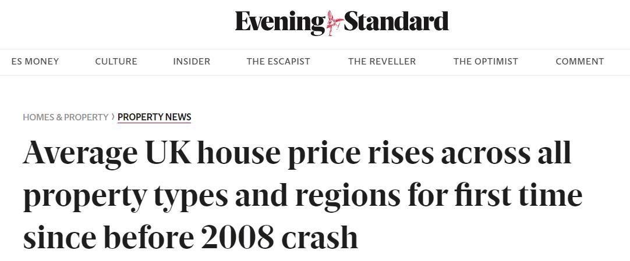Screen dimensions: 630x261
Task: Open The Reveller section
Action: point(382,62)
